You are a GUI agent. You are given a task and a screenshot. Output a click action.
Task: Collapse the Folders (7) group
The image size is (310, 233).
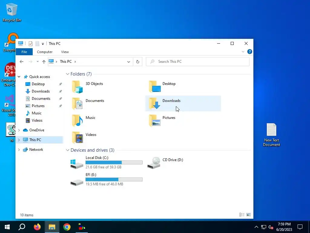pos(68,74)
